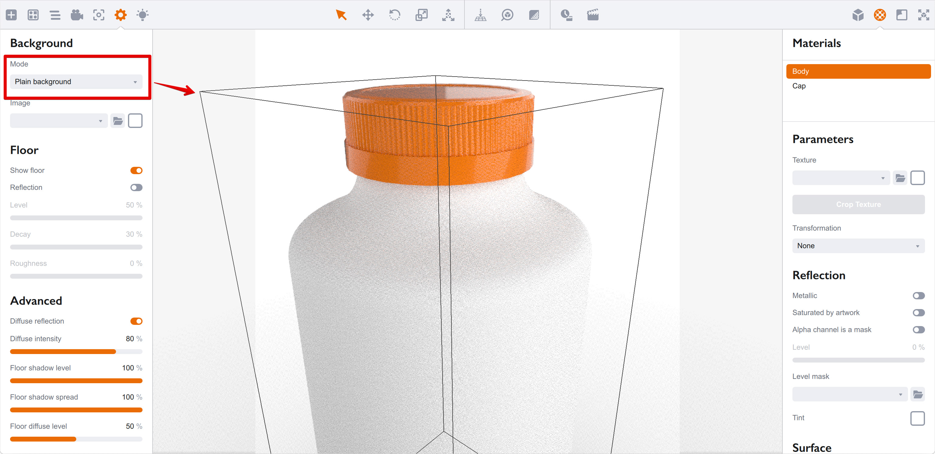
Task: Open the camera settings icon
Action: (x=77, y=15)
